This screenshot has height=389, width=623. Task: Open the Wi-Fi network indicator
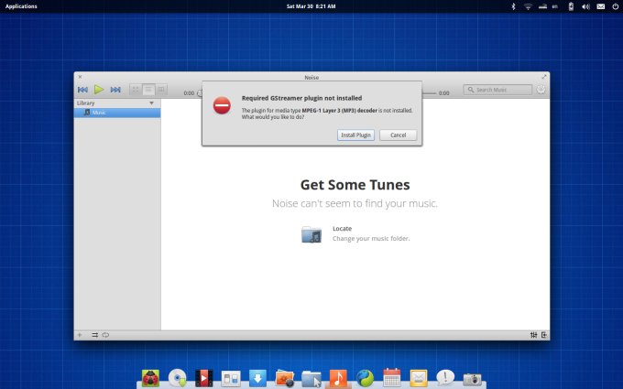point(528,6)
